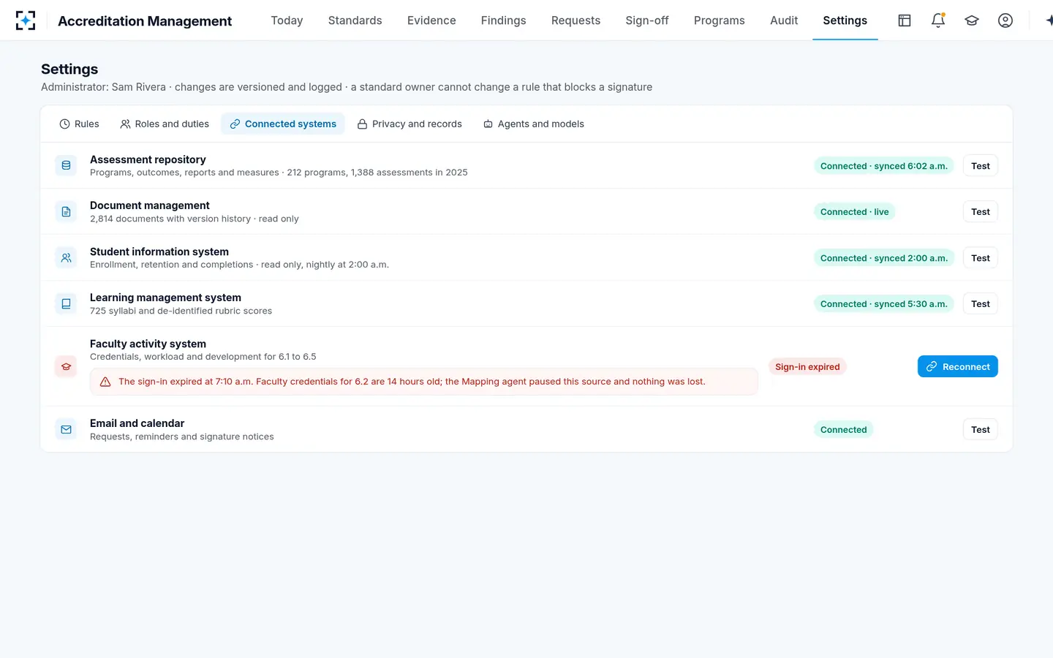Test the Learning management system connection
This screenshot has width=1053, height=658.
tap(981, 304)
